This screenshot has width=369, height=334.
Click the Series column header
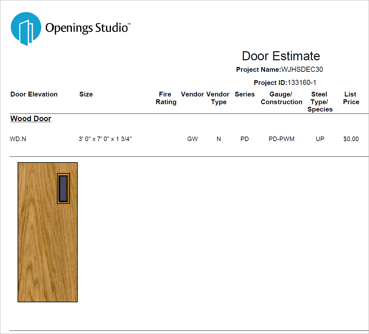(x=245, y=94)
